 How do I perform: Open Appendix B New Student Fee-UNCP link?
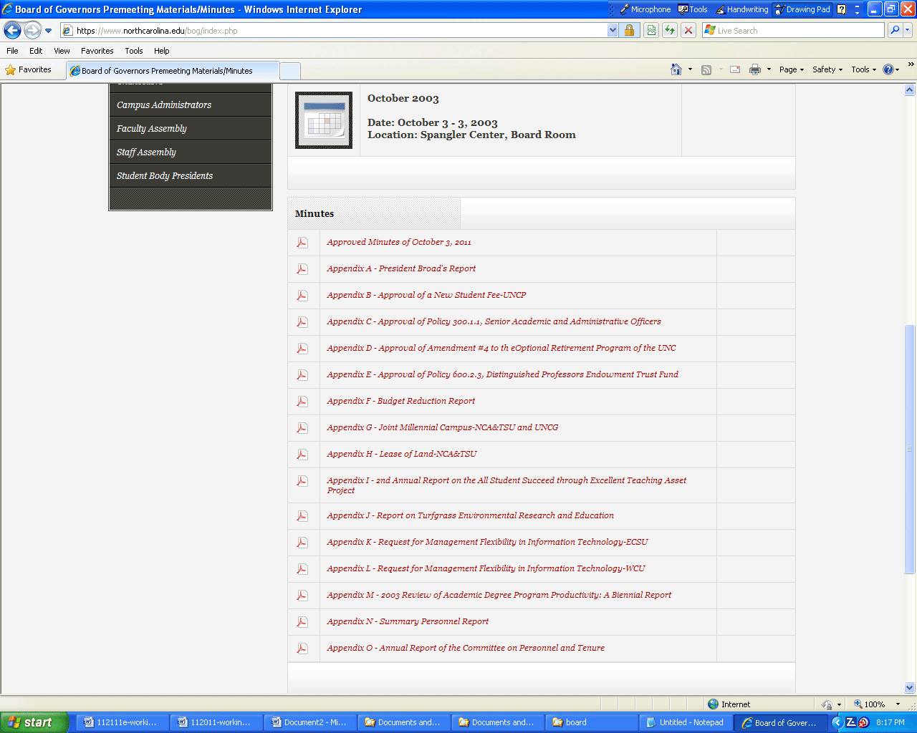[426, 295]
